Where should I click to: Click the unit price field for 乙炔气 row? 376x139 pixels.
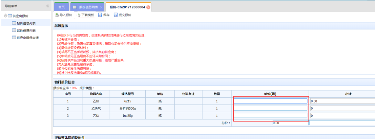point(270,109)
